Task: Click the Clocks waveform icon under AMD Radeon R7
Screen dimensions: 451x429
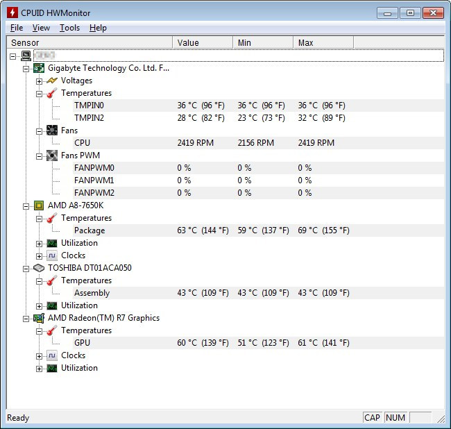Action: tap(52, 355)
